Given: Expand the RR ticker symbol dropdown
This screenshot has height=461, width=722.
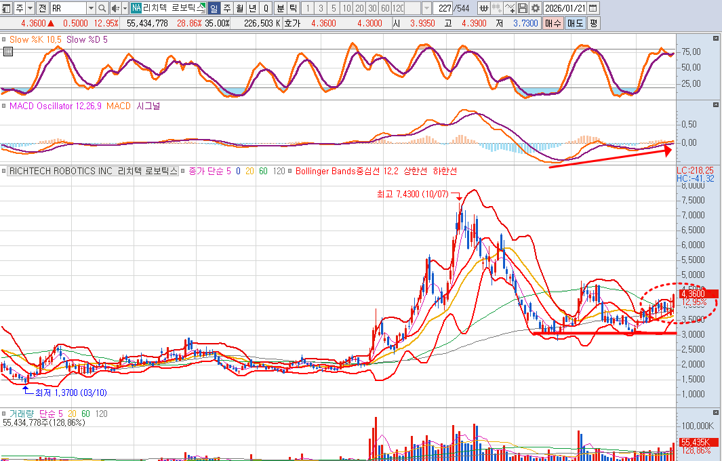Looking at the screenshot, I should 91,8.
